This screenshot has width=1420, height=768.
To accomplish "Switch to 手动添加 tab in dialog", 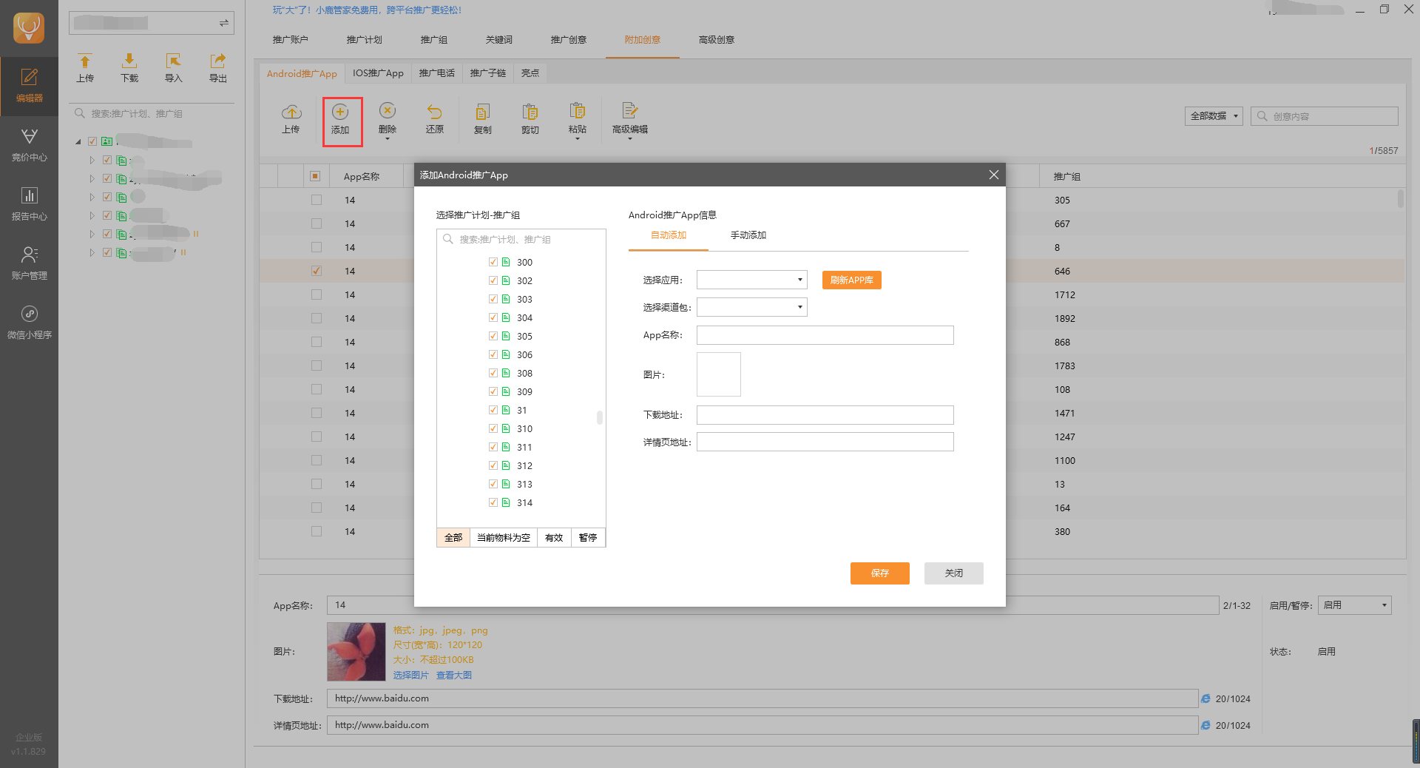I will coord(748,235).
